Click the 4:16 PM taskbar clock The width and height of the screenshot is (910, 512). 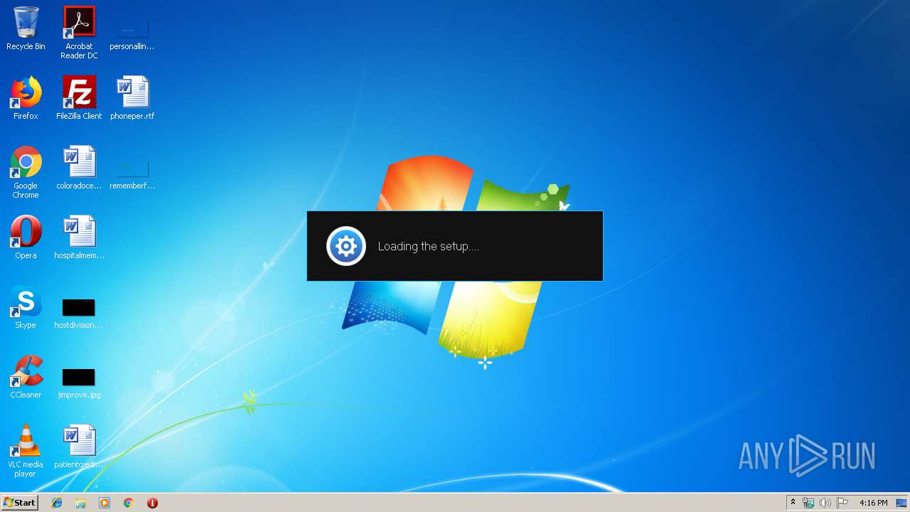[873, 503]
